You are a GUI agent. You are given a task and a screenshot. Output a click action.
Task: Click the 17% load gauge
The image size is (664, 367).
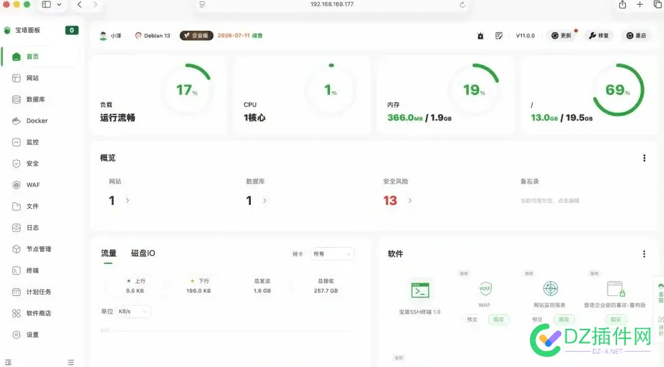186,90
